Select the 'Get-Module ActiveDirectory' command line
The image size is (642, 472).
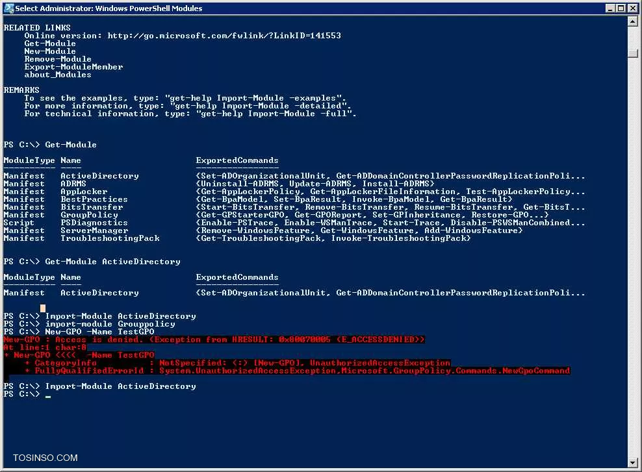[x=92, y=262]
